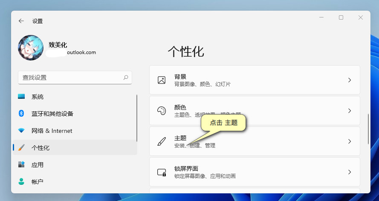Viewport: 379px width, 201px height.
Task: Expand the 颜色 row using its chevron
Action: coord(349,111)
